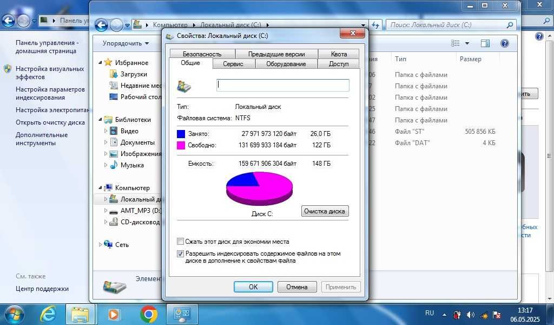Change the view layout icon
This screenshot has height=325, width=554.
click(x=456, y=43)
